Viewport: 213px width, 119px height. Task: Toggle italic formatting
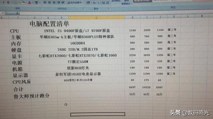[x=4, y=2]
